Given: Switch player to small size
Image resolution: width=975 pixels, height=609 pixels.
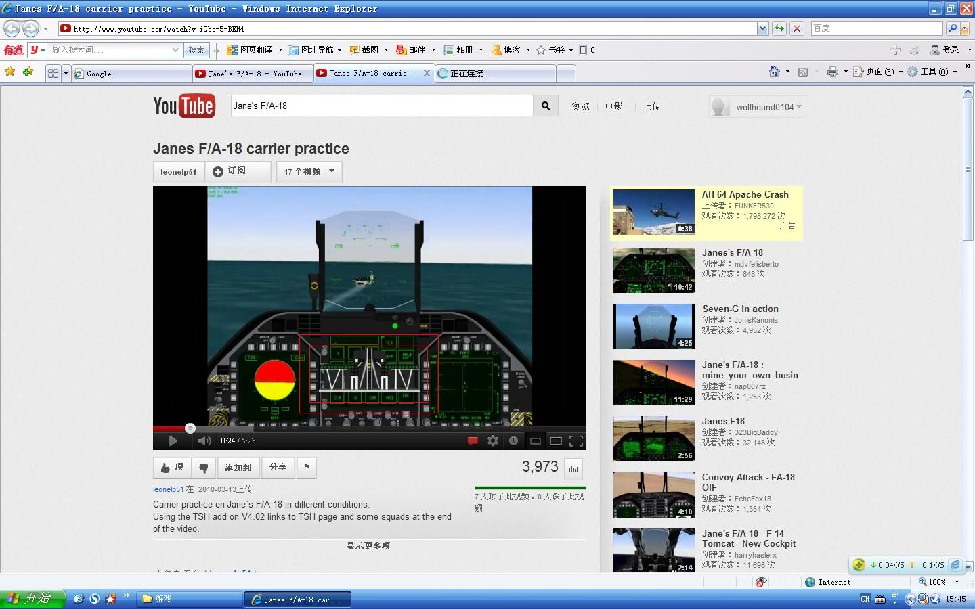Looking at the screenshot, I should 535,441.
